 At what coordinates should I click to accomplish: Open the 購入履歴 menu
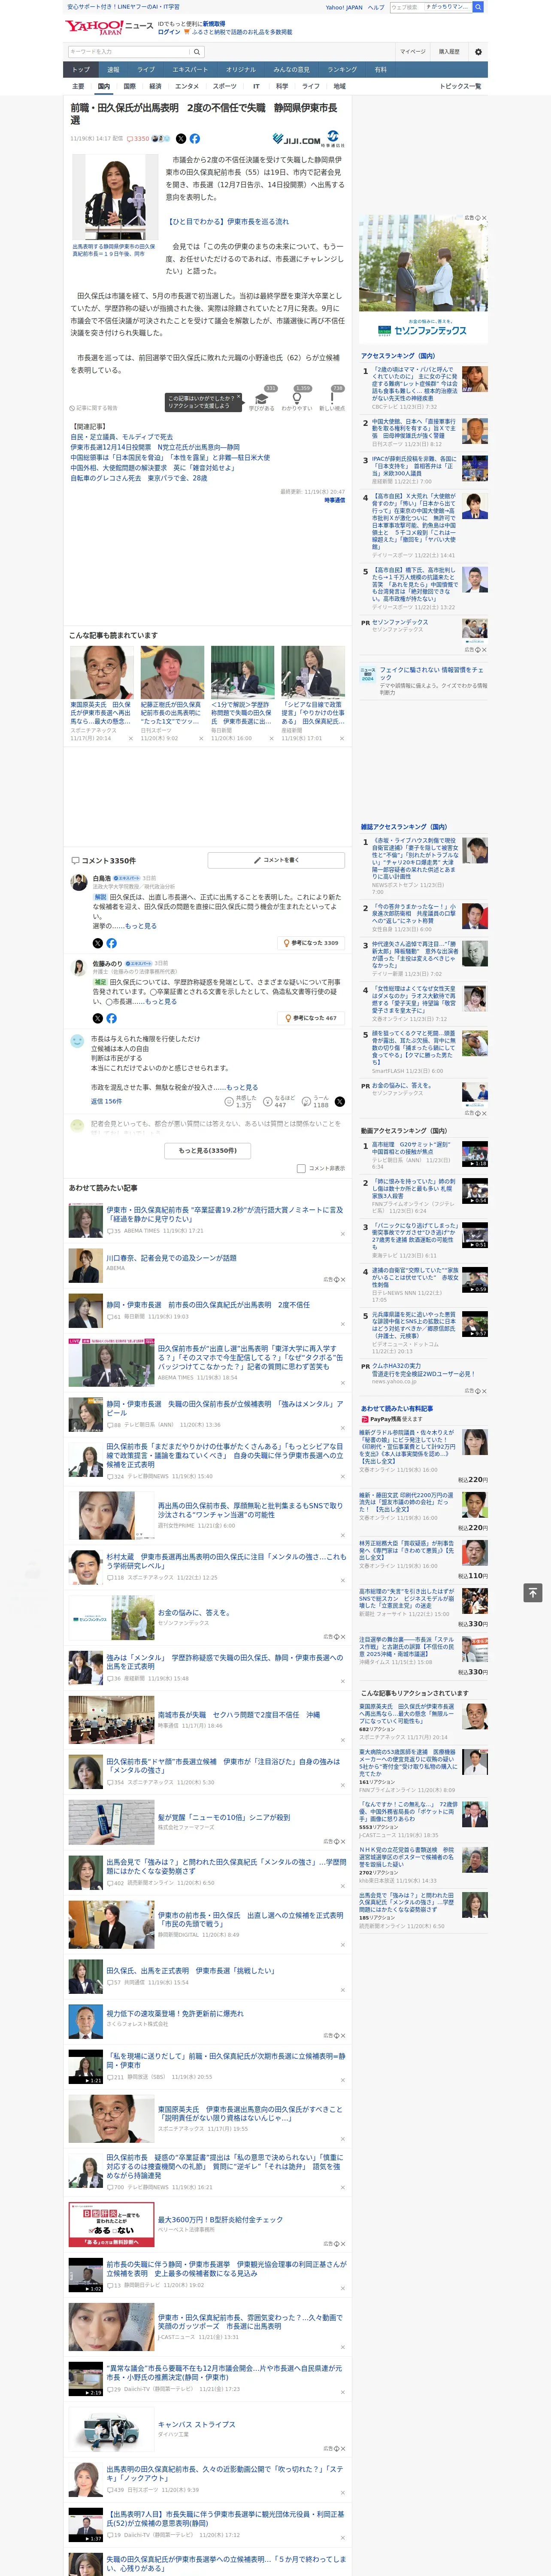449,52
